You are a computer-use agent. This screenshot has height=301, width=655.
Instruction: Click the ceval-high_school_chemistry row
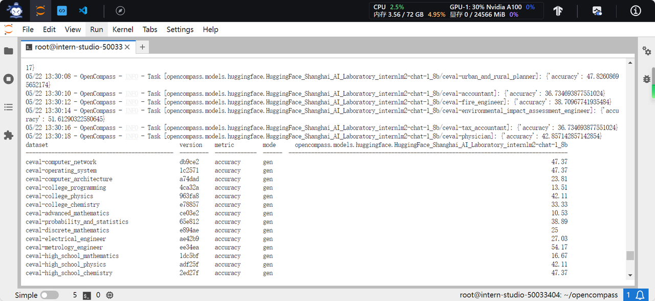[x=296, y=273]
